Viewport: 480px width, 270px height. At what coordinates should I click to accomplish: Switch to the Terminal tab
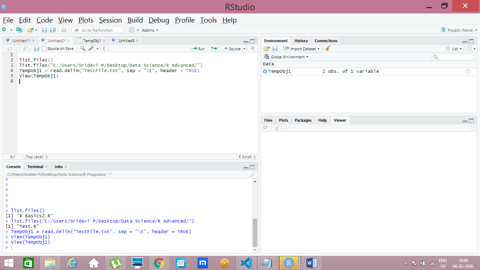tap(35, 167)
